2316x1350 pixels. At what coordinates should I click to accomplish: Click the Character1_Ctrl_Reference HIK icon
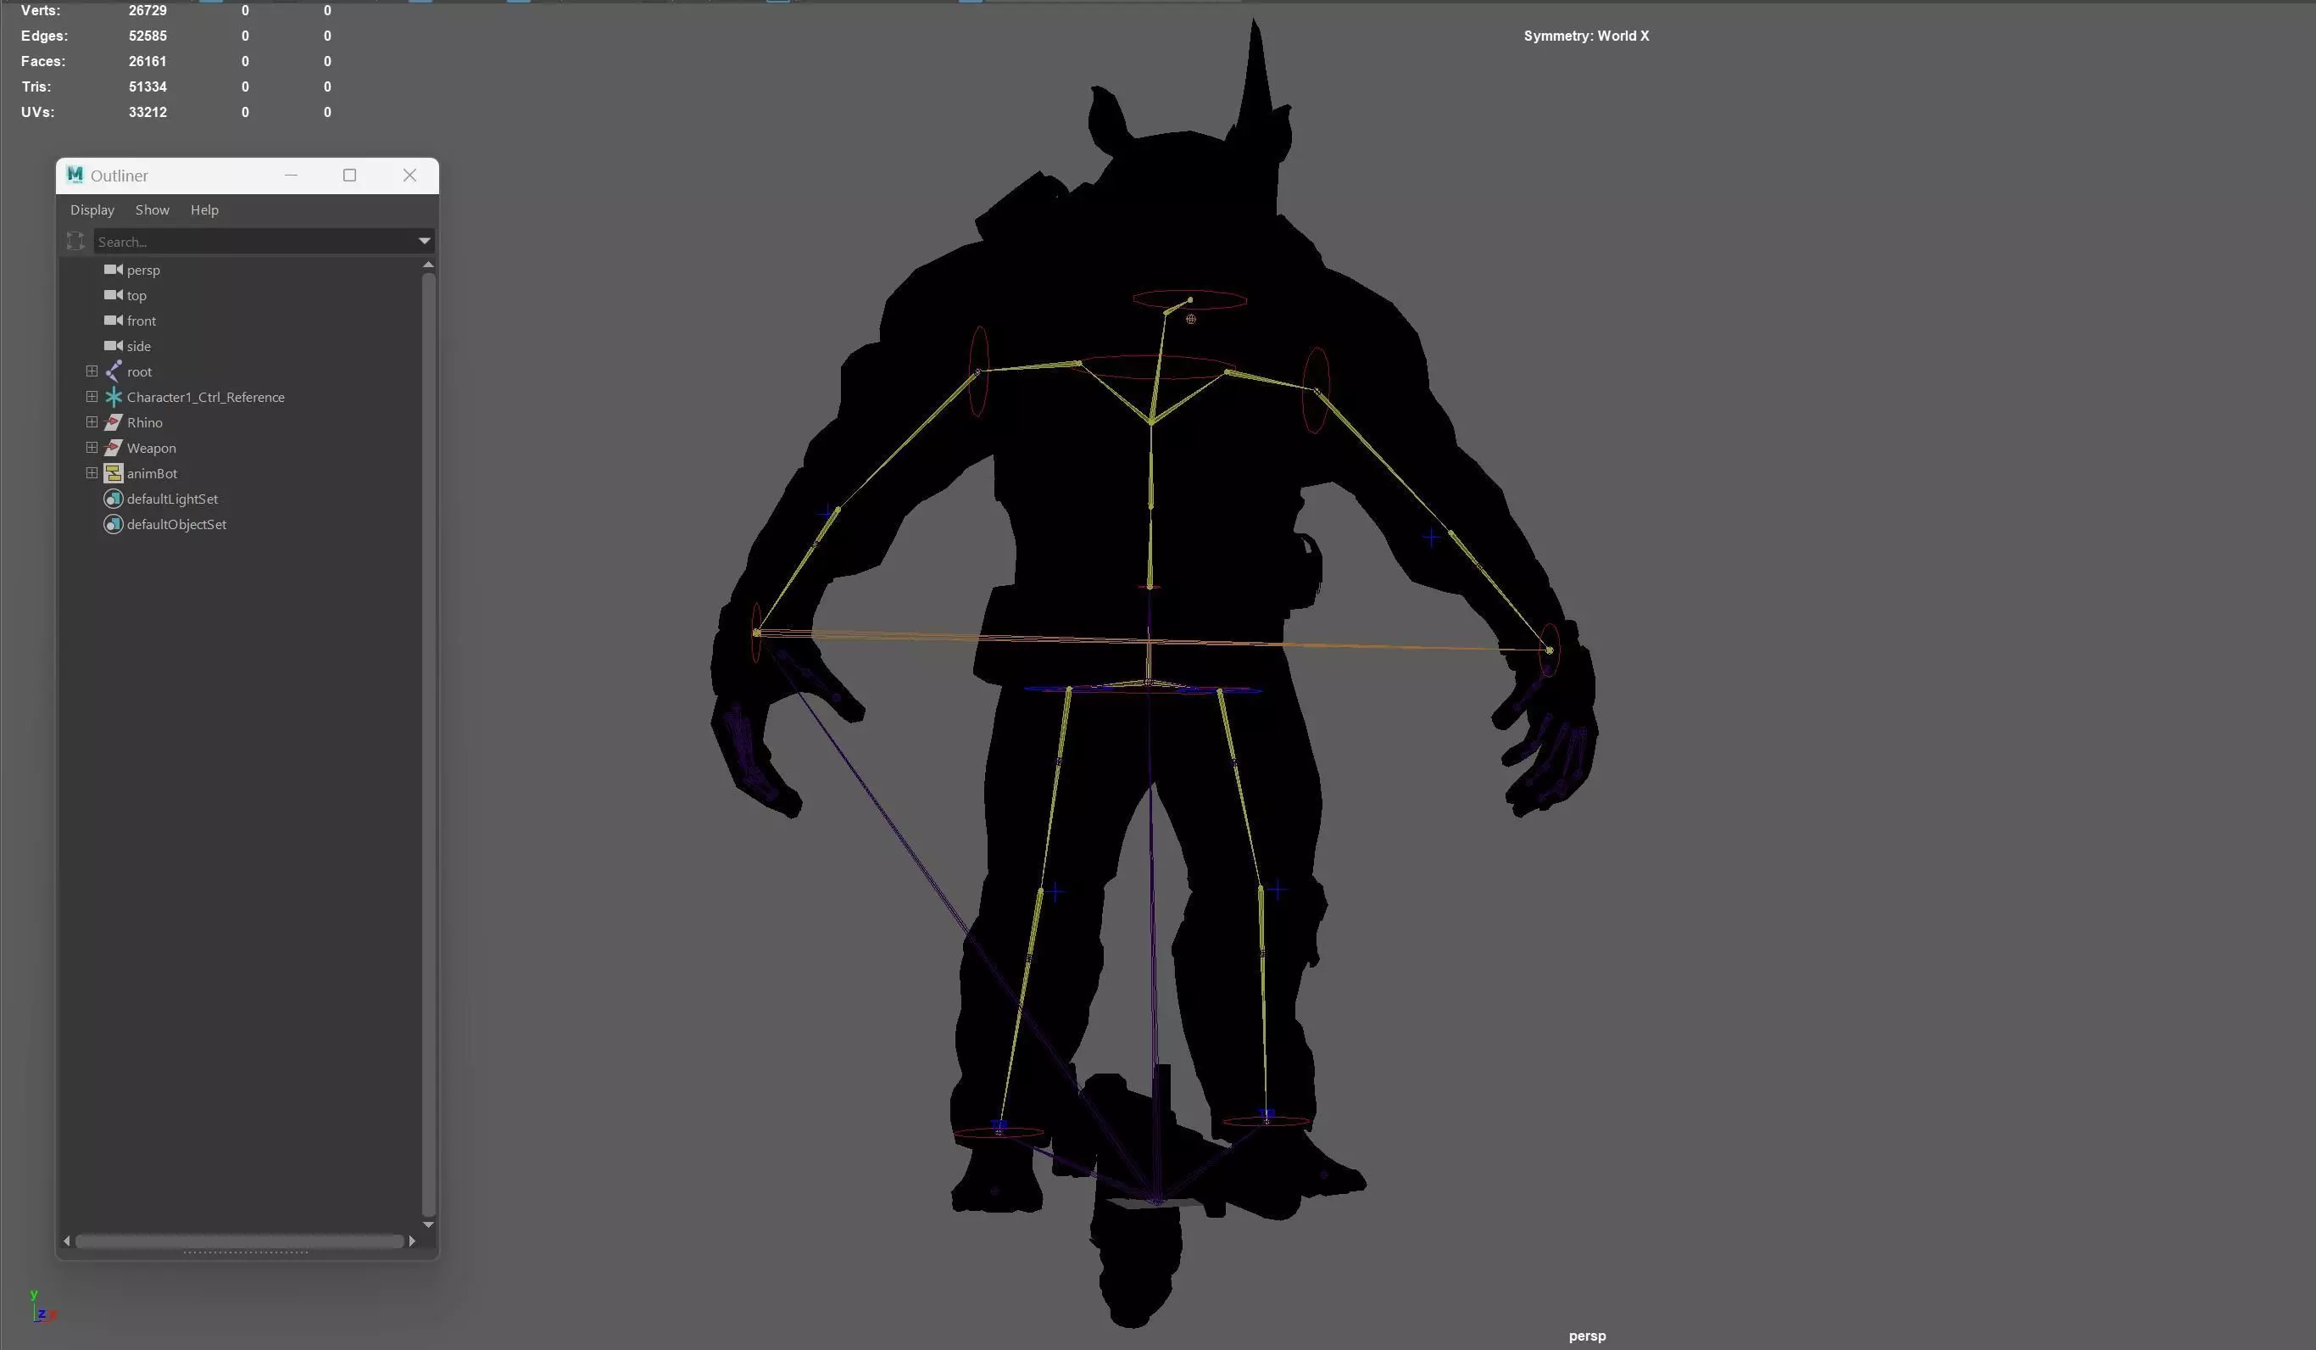tap(113, 397)
